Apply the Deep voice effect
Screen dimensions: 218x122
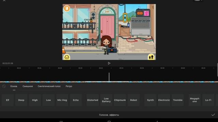(x=21, y=100)
